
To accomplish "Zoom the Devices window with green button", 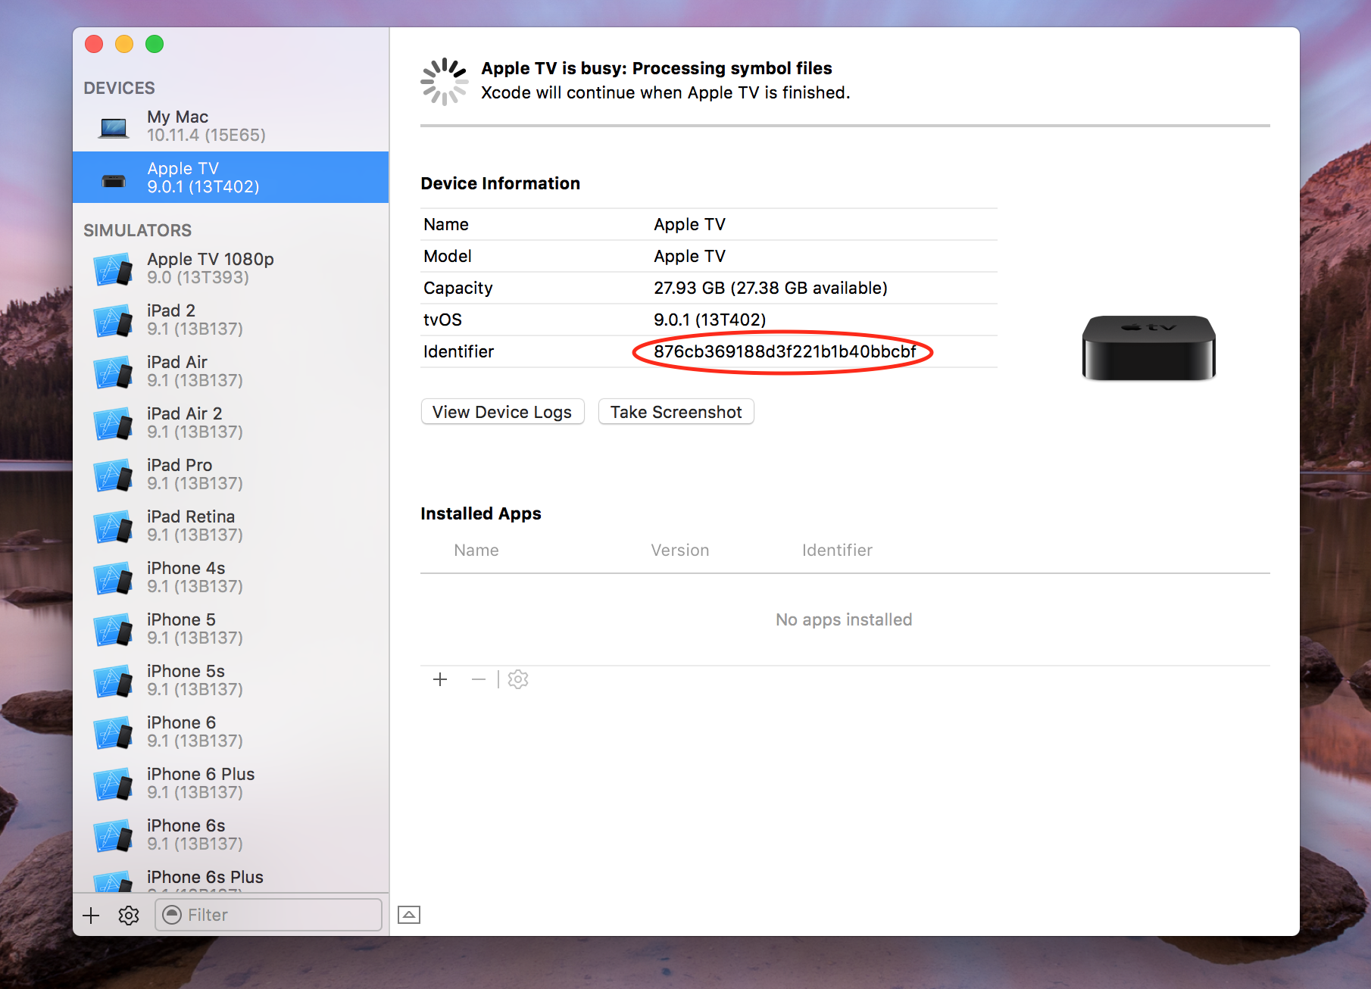I will 155,44.
